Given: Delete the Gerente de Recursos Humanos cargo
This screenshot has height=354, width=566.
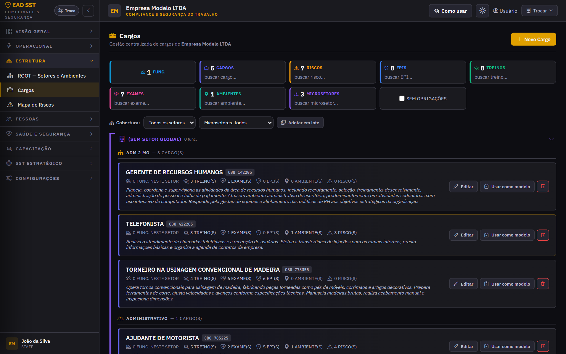Looking at the screenshot, I should pyautogui.click(x=543, y=186).
